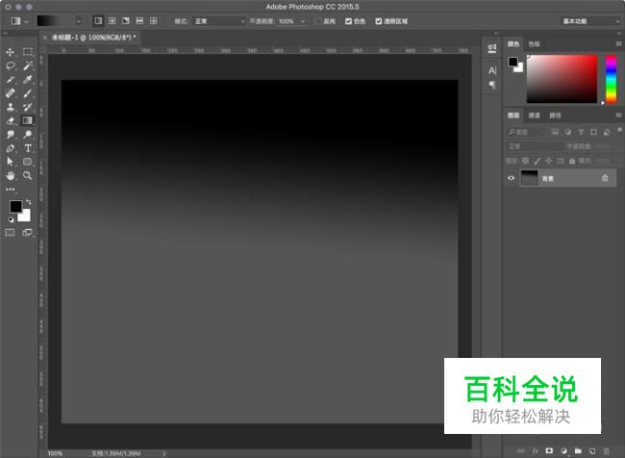Select the Hand tool
625x458 pixels.
[11, 176]
